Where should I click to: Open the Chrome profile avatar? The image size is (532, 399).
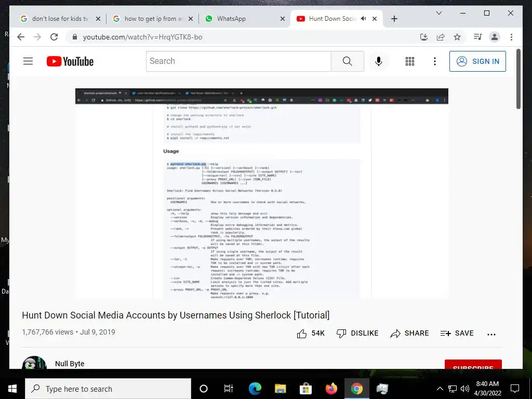tap(495, 37)
